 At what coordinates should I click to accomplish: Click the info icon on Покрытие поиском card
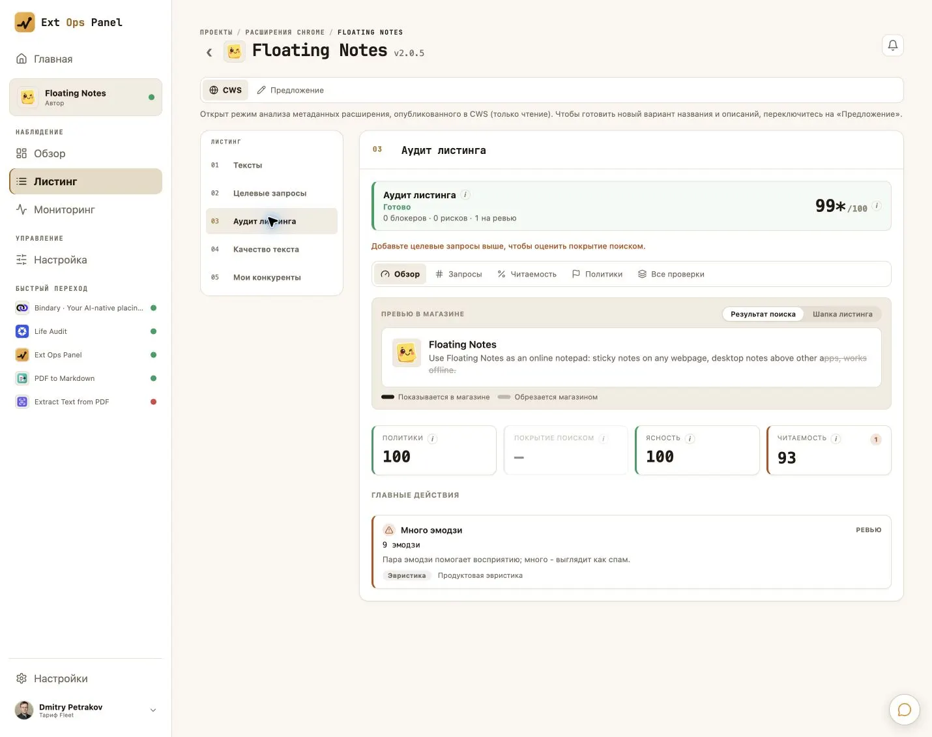point(603,438)
